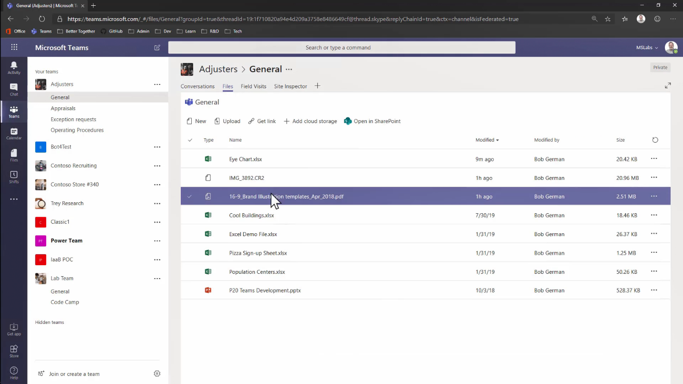The image size is (683, 384).
Task: Open General channel ellipsis in header
Action: 289,70
